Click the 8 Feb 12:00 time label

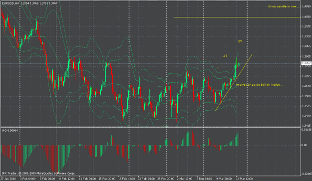(x=67, y=179)
